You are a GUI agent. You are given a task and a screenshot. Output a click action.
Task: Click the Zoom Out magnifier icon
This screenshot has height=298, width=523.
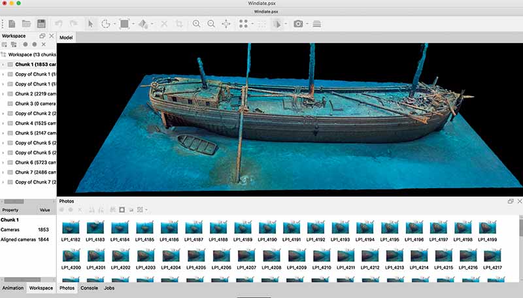click(x=211, y=24)
